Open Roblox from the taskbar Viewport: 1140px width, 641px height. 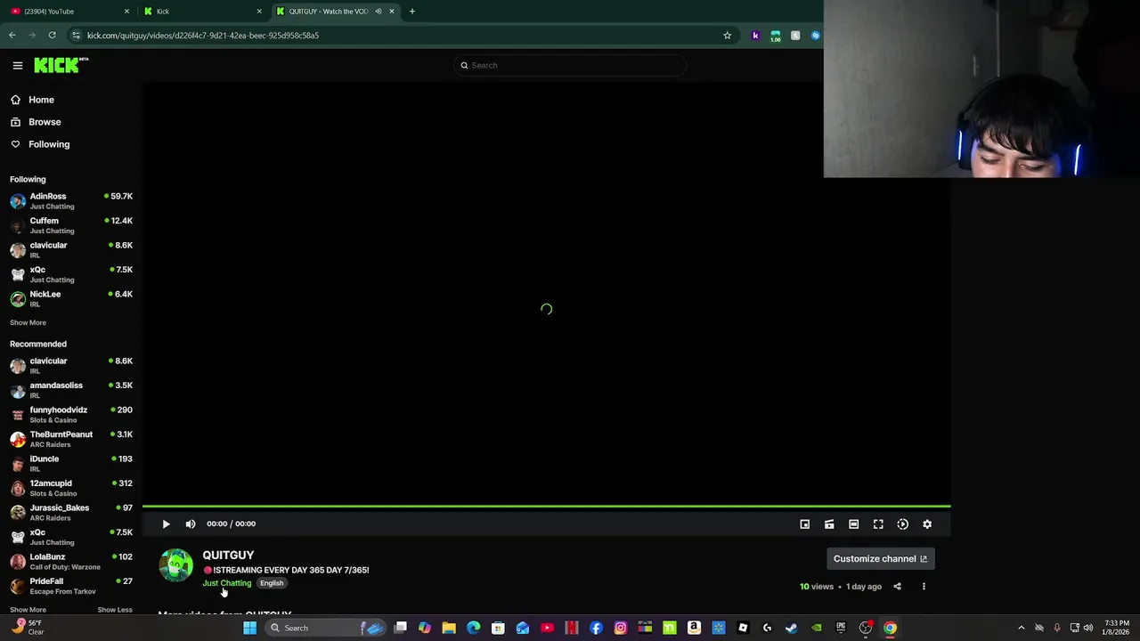[x=743, y=628]
